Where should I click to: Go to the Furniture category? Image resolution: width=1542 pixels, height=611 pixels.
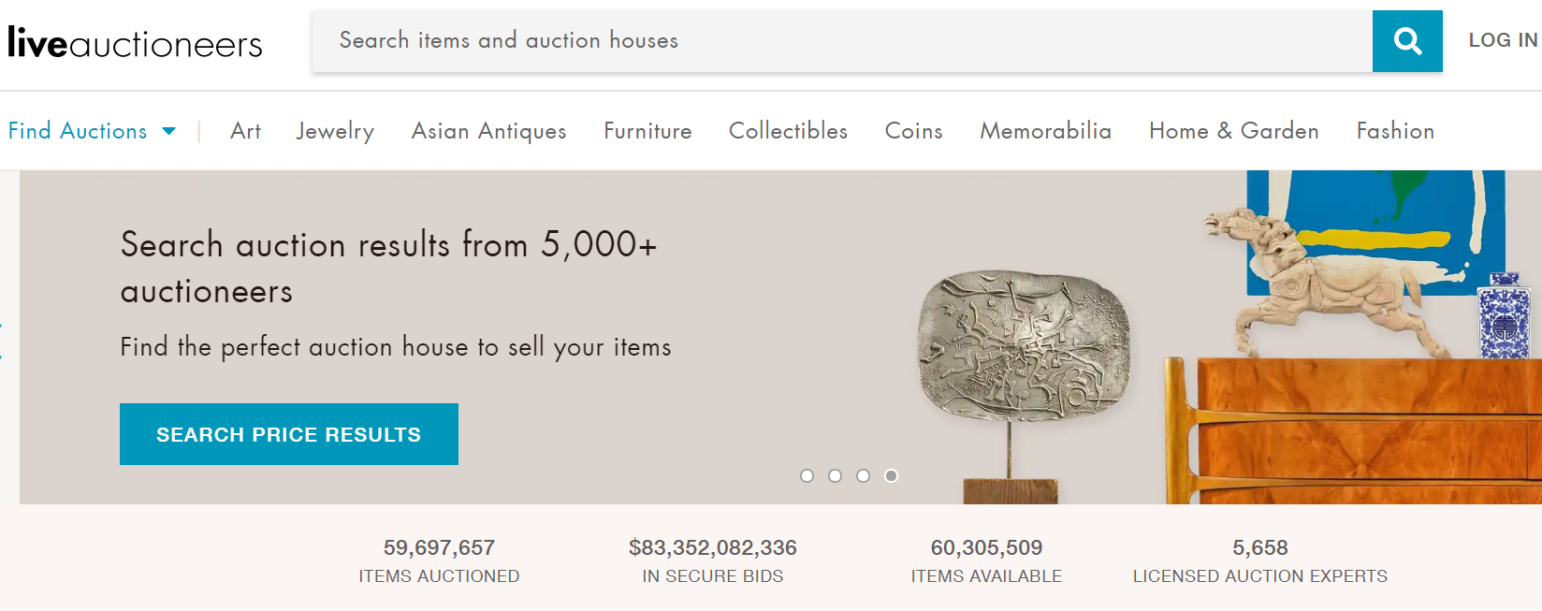(x=647, y=131)
